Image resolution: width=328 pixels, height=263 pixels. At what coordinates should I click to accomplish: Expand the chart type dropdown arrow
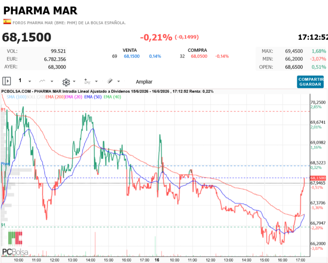click(x=52, y=81)
